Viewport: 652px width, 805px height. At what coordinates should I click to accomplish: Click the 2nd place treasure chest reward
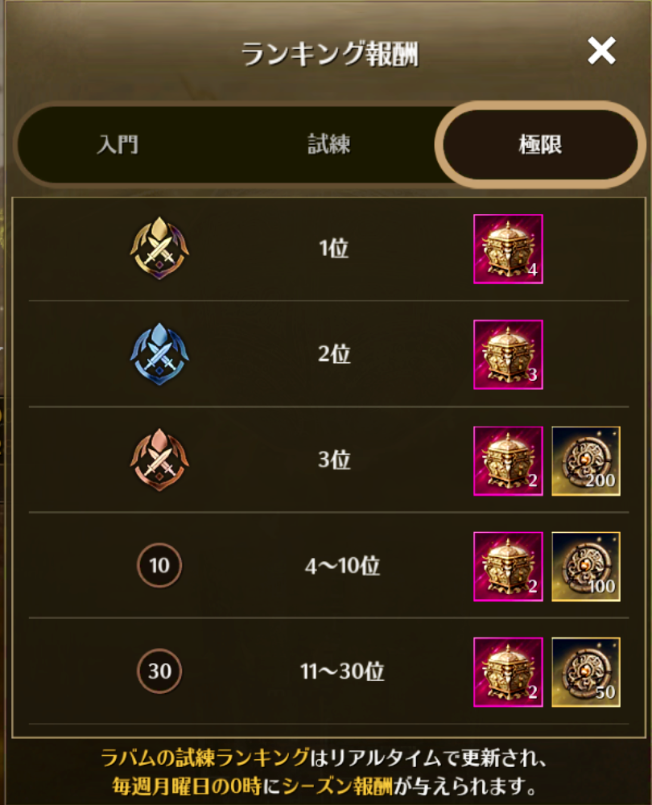[508, 355]
